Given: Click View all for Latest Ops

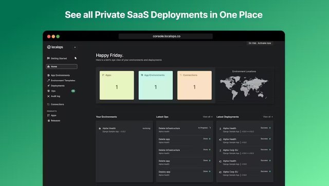Looking at the screenshot, I should click(x=208, y=117).
